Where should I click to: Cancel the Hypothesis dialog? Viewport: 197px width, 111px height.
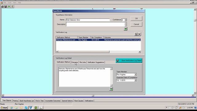(x=136, y=24)
